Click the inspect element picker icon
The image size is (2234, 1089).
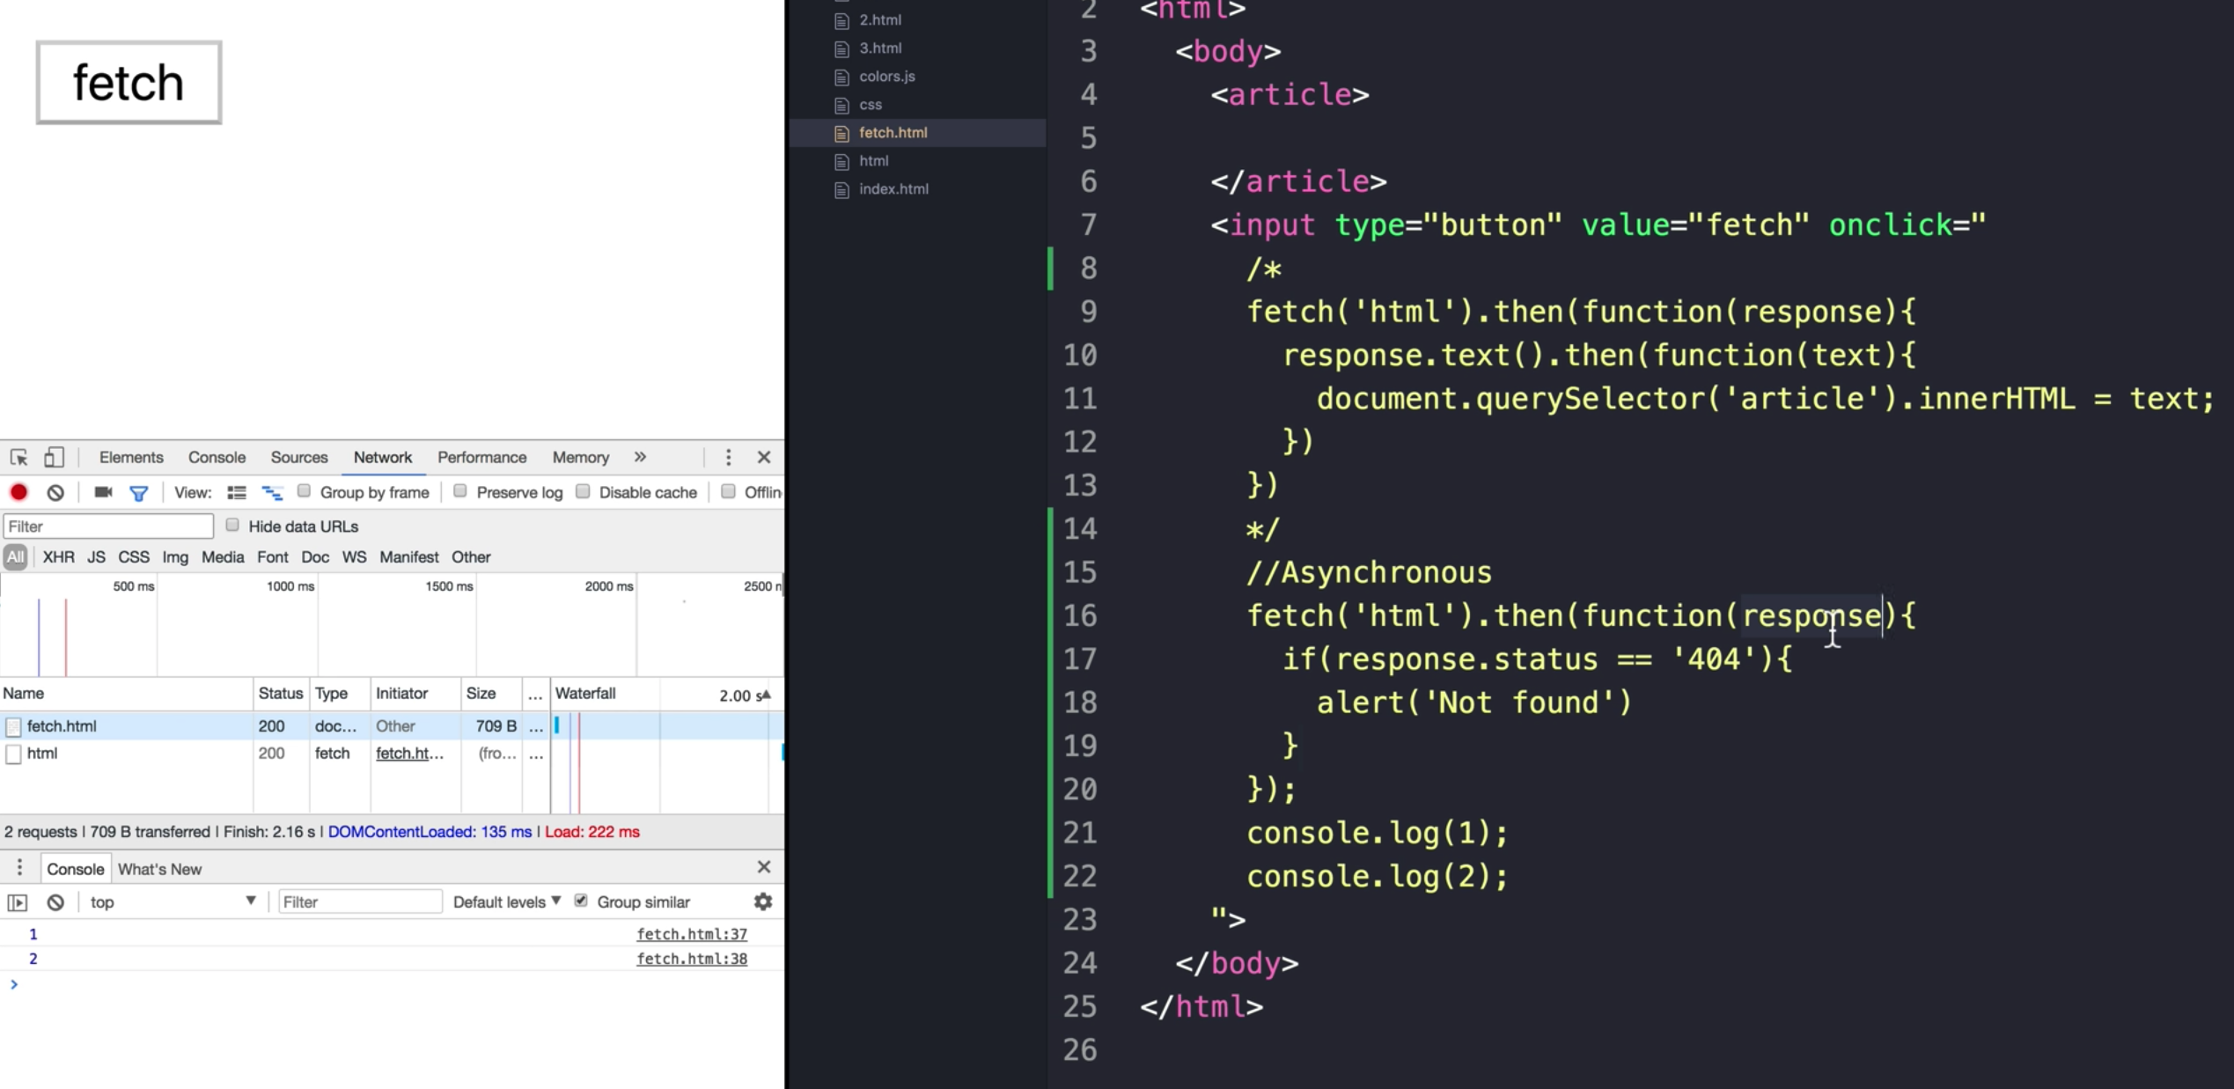pos(18,457)
